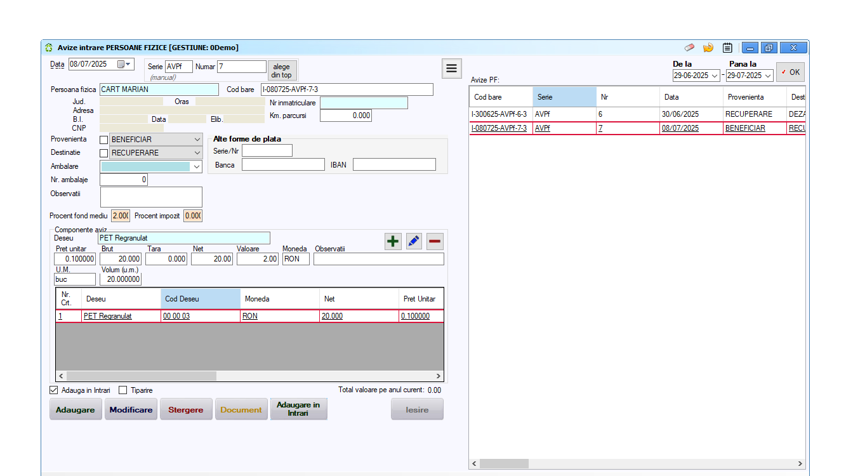The height and width of the screenshot is (476, 846).
Task: Open the Pana la date dropdown
Action: point(768,76)
